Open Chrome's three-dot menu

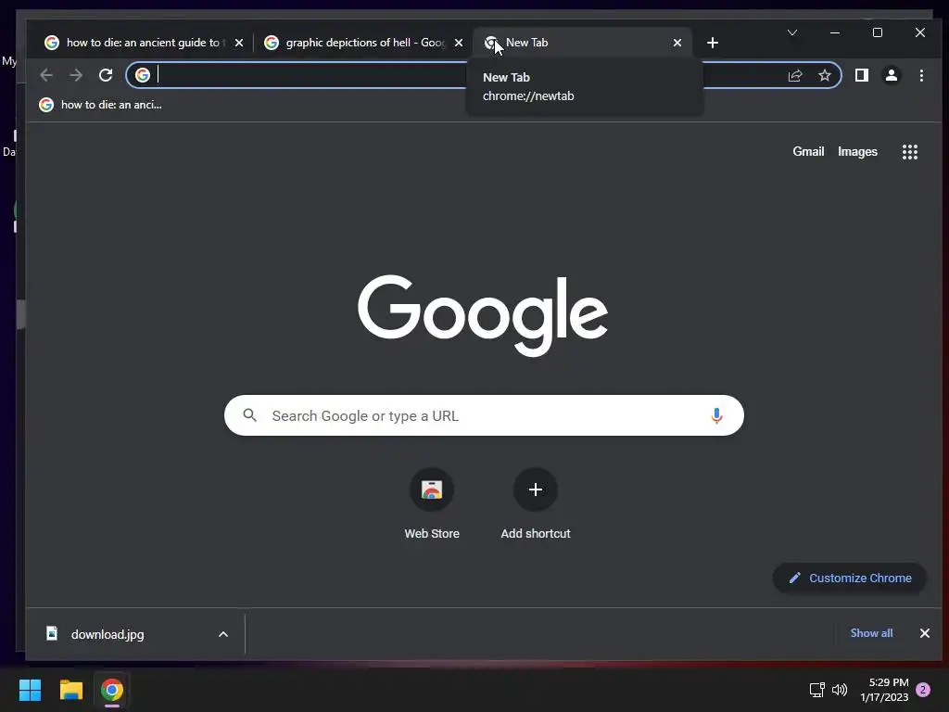[x=921, y=75]
